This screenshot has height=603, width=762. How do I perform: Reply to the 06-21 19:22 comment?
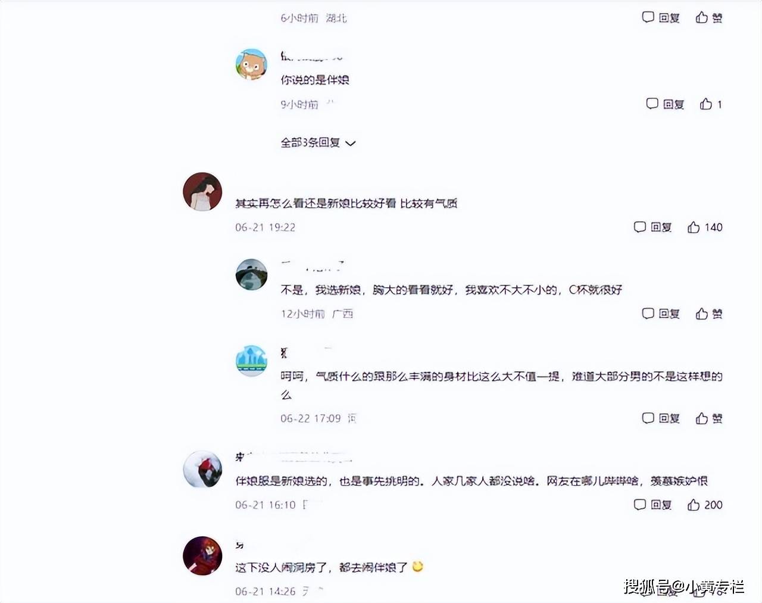click(652, 227)
